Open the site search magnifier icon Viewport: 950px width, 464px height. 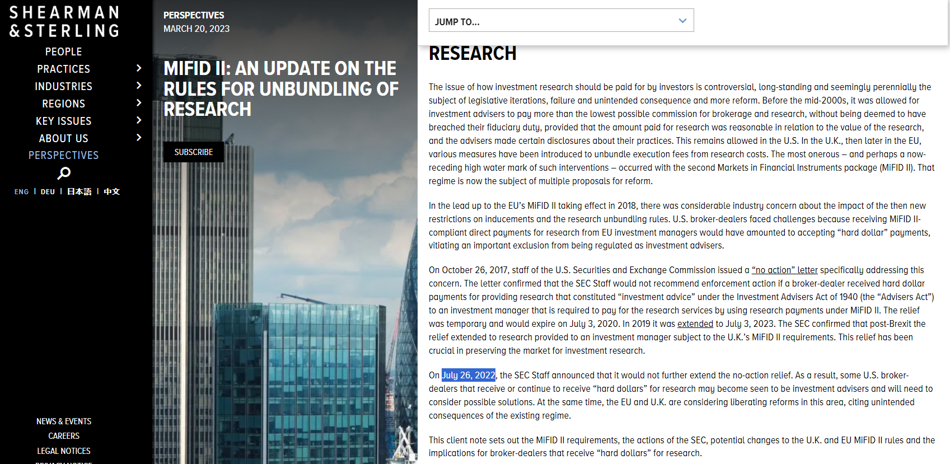pos(64,173)
